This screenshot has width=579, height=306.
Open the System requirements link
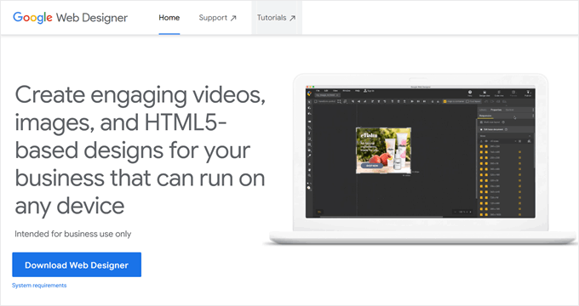click(39, 286)
